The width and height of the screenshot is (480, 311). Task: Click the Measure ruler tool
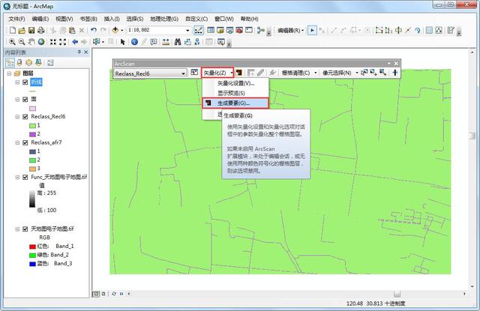pyautogui.click(x=166, y=42)
